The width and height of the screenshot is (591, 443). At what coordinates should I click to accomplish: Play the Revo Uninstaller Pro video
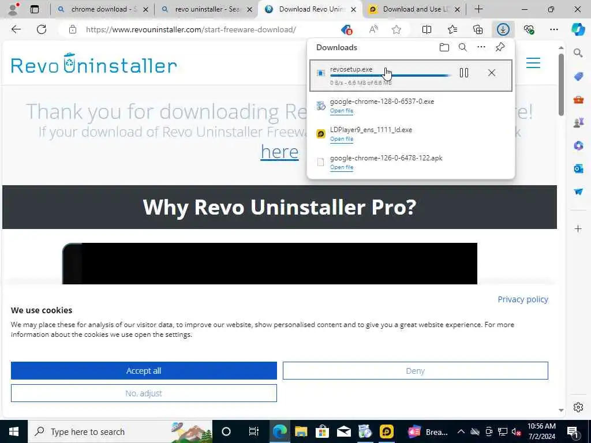pos(270,263)
